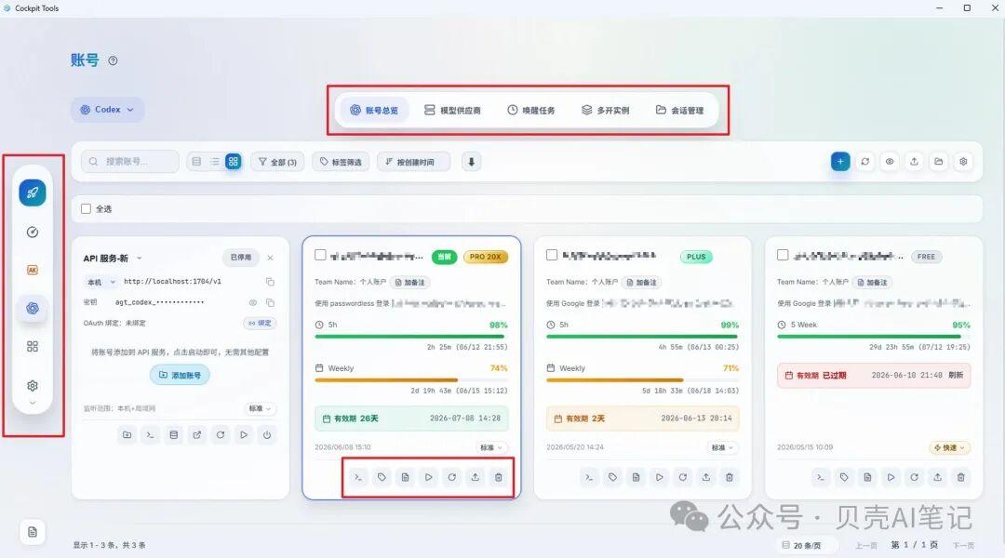Open the document log icon at bottom-left
Image resolution: width=1005 pixels, height=558 pixels.
(x=32, y=532)
